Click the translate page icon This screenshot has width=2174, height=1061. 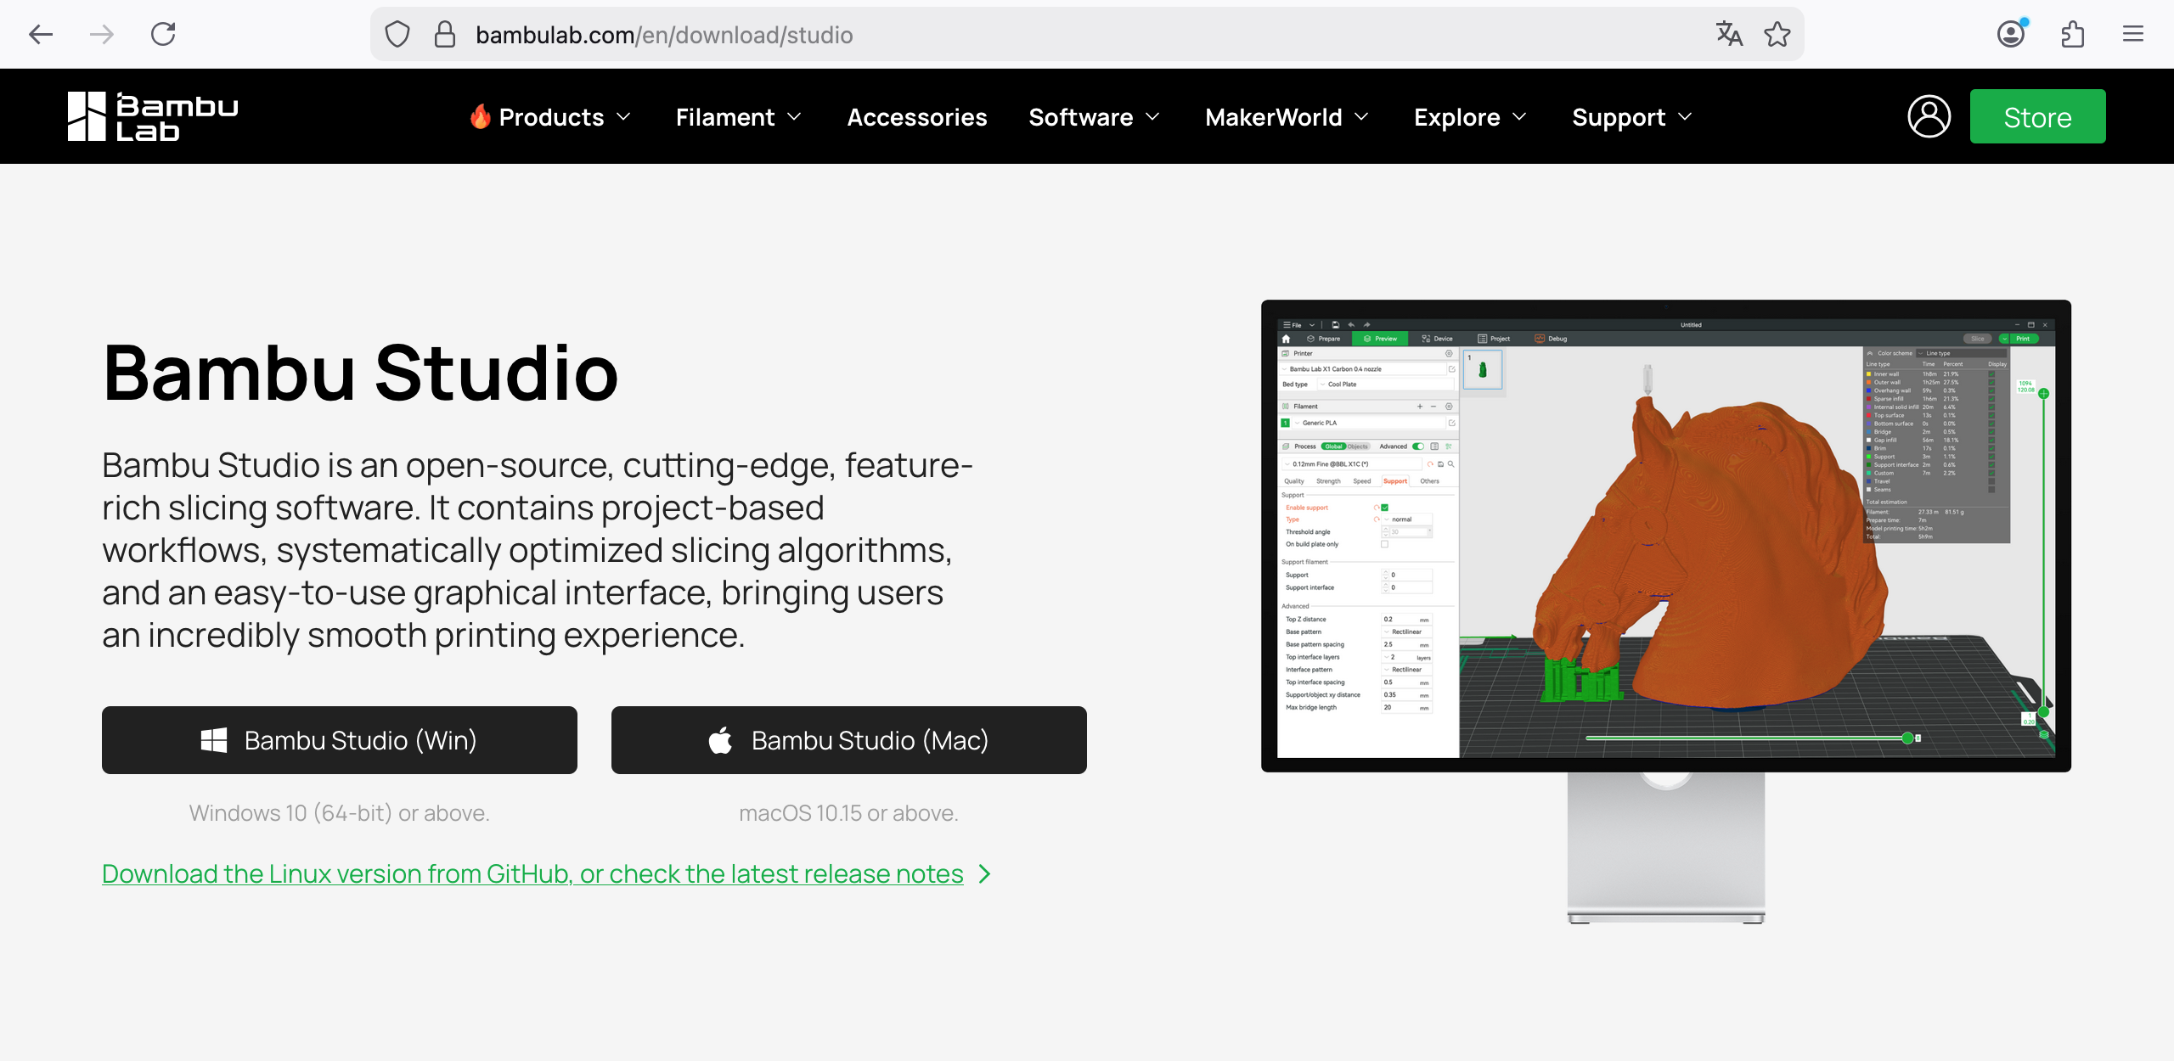[x=1729, y=35]
